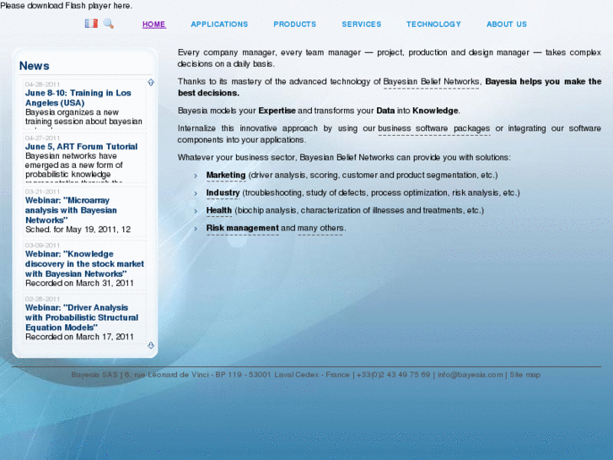
Task: Go to the HOME menu item
Action: [x=154, y=24]
